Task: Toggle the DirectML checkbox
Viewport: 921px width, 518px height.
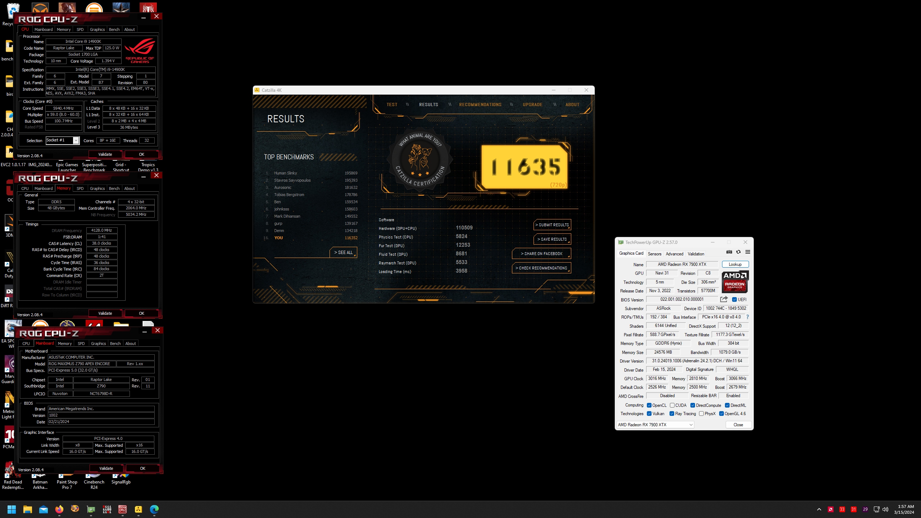Action: point(727,405)
